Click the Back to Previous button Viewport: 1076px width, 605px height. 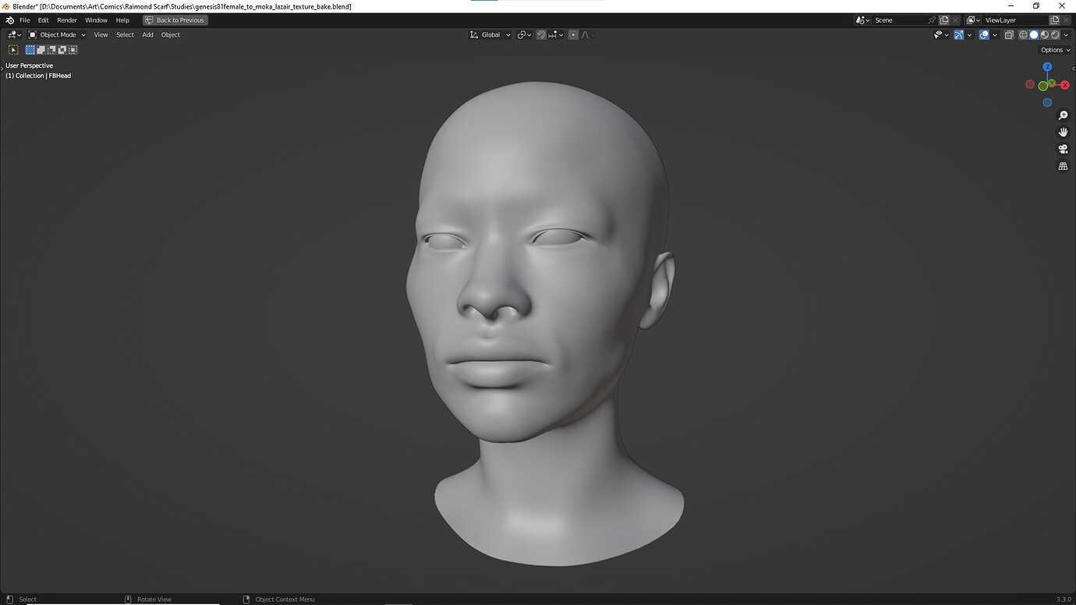click(x=175, y=19)
